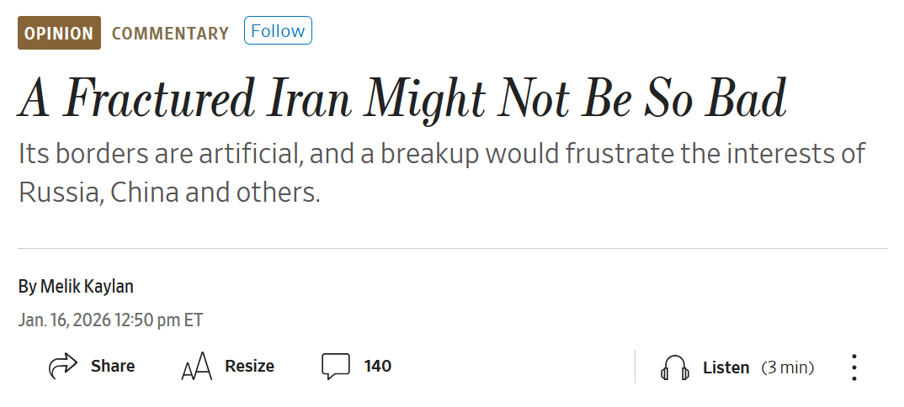The height and width of the screenshot is (407, 904).
Task: Click the Resize text AA icon
Action: [x=196, y=367]
